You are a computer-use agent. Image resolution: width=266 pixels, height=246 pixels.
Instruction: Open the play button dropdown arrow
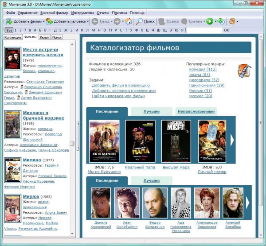pos(215,21)
